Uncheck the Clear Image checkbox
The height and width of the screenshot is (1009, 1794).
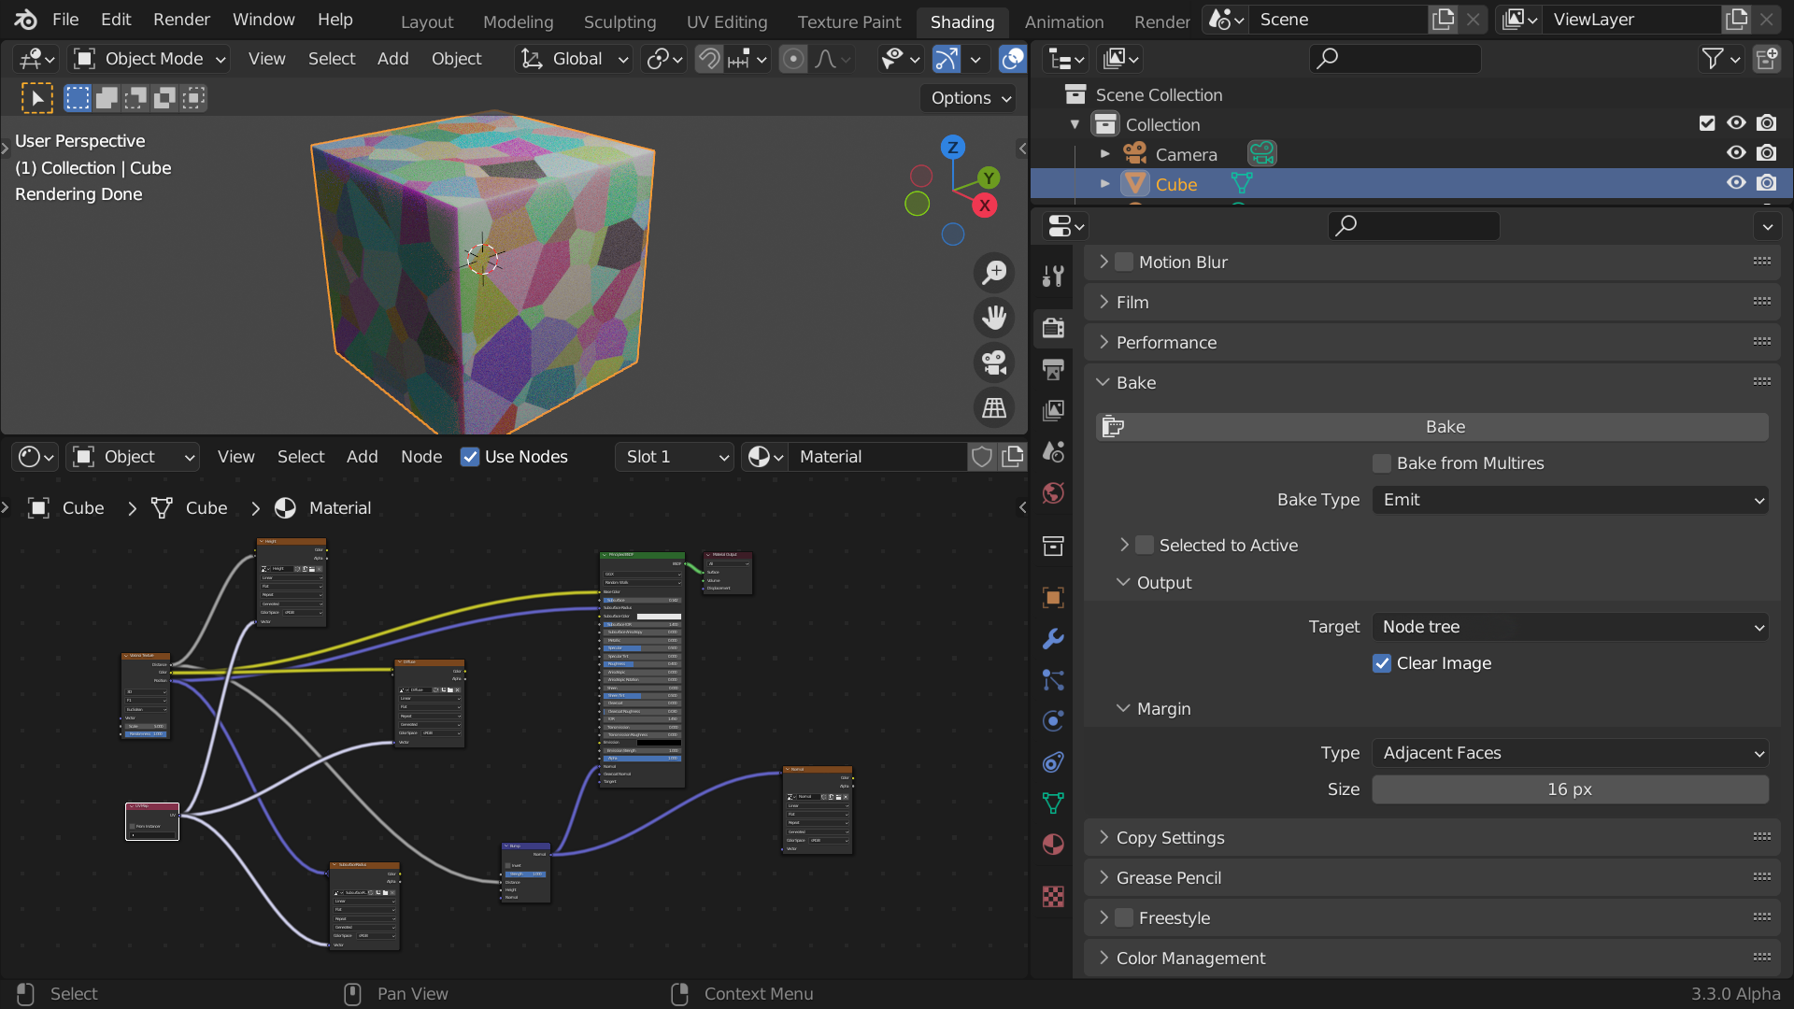[x=1382, y=663]
